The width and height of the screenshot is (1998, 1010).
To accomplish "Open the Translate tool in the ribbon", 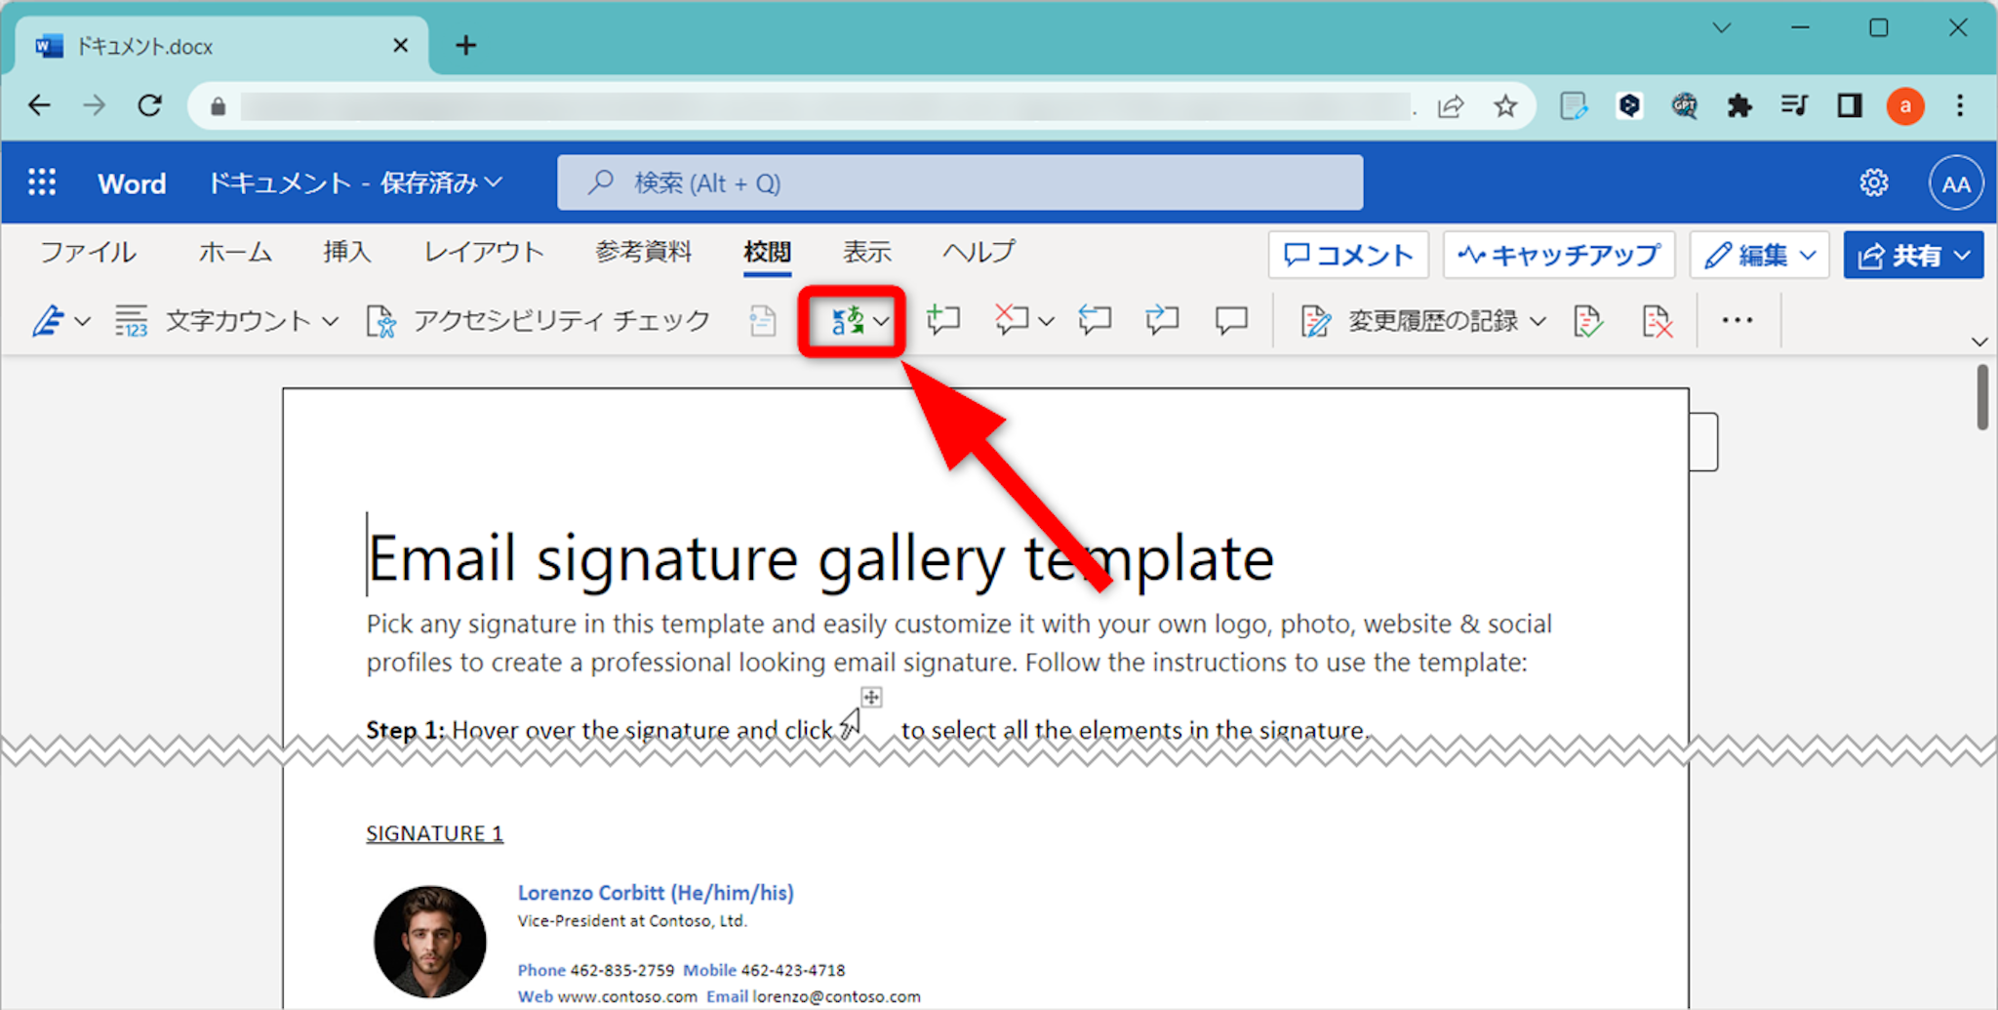I will tap(848, 320).
